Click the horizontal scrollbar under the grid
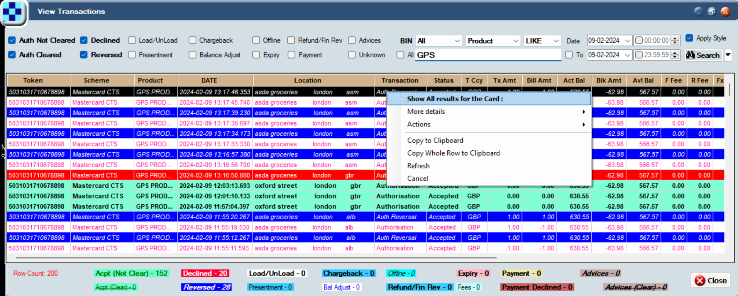 pyautogui.click(x=256, y=257)
